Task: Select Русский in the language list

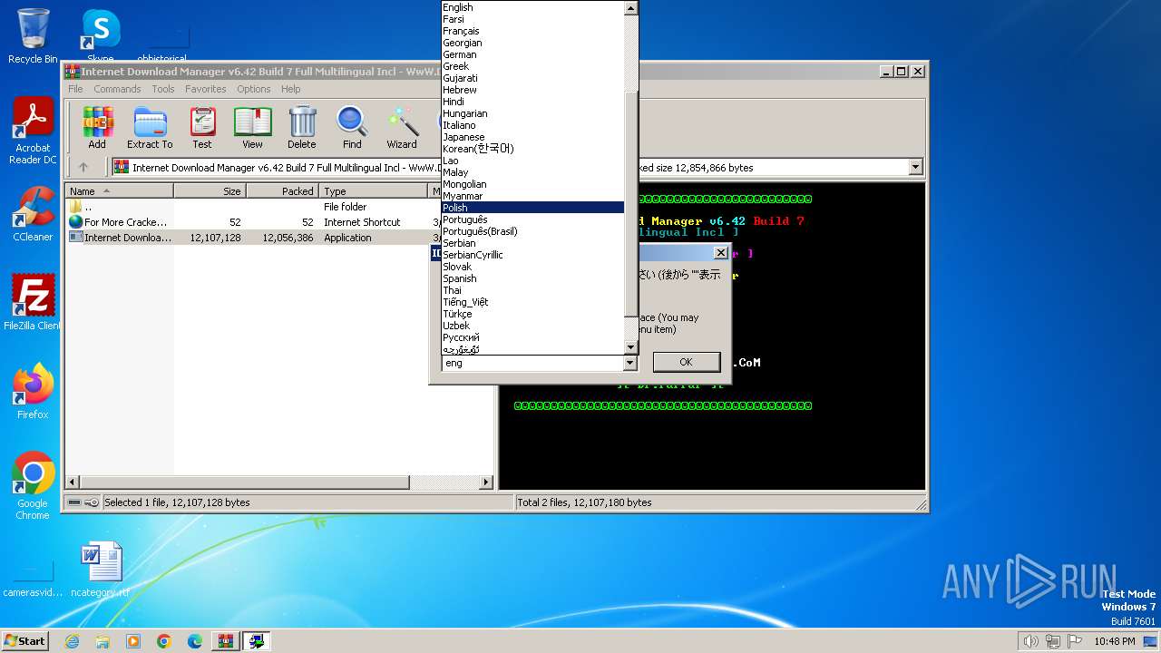Action: click(533, 337)
